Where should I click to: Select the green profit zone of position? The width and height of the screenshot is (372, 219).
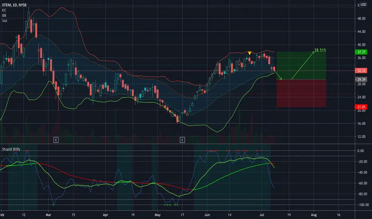[x=301, y=66]
